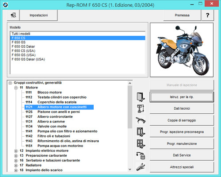Click the tree scrollbar up arrow
Image resolution: width=221 pixels, height=177 pixels.
point(130,83)
